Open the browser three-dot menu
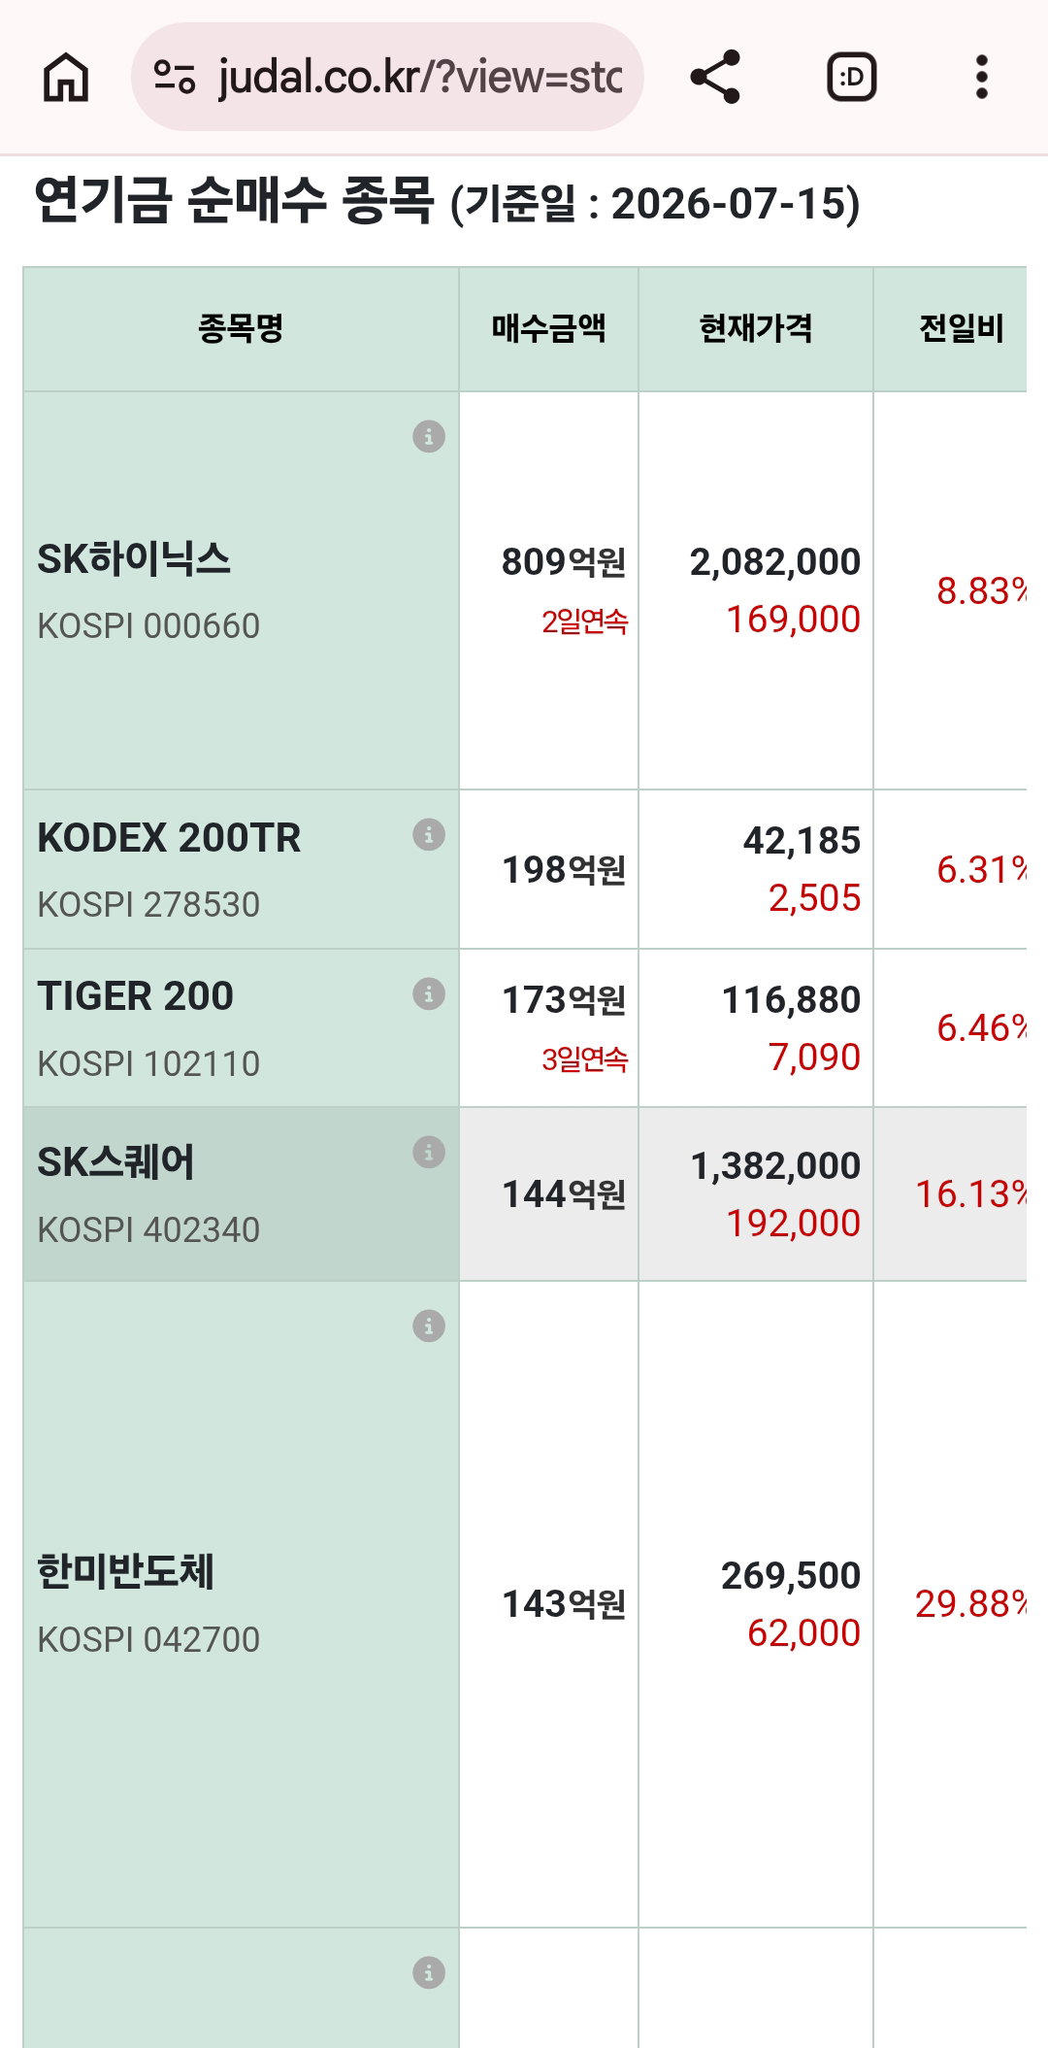1048x2048 pixels. 982,77
